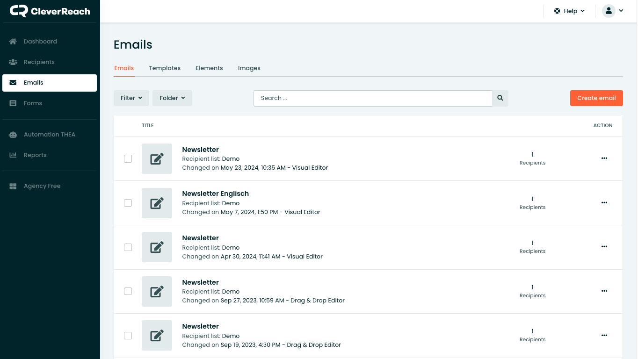Open Recipients via the people icon
This screenshot has width=638, height=359.
click(13, 62)
